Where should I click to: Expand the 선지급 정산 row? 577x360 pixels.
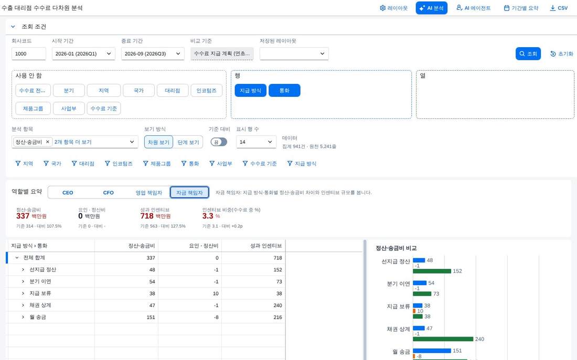(23, 269)
